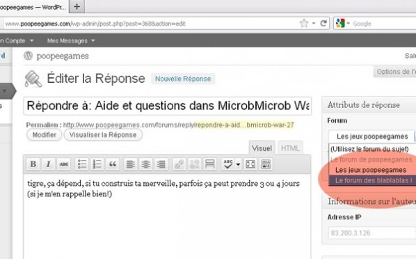Click Visualiser la Réponse button

tap(103, 135)
